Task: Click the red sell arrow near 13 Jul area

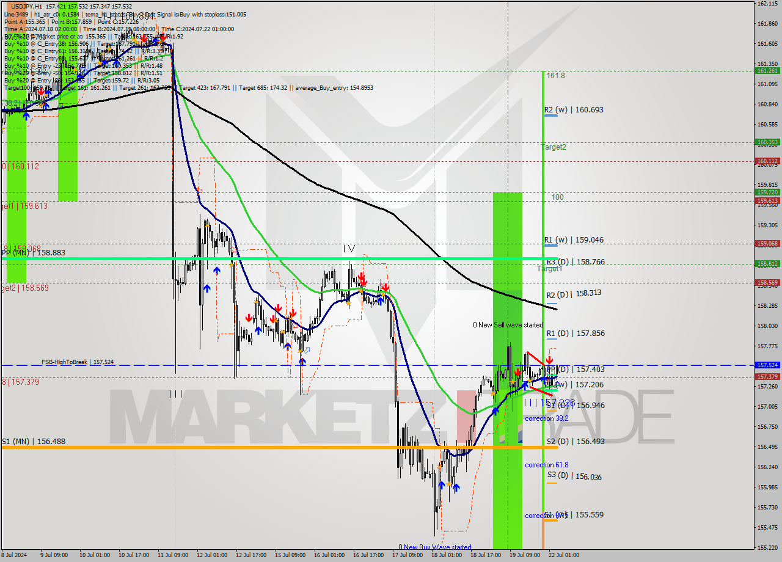Action: point(249,318)
